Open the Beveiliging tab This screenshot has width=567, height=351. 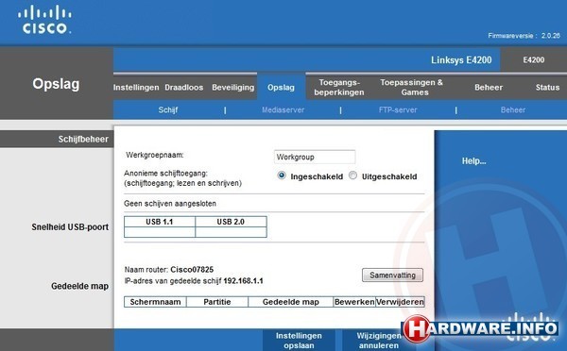tap(232, 88)
